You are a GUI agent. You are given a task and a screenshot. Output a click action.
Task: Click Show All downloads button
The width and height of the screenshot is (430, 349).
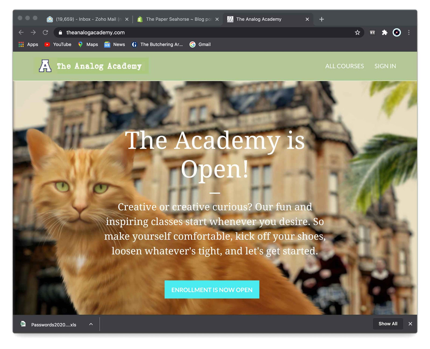tap(388, 324)
